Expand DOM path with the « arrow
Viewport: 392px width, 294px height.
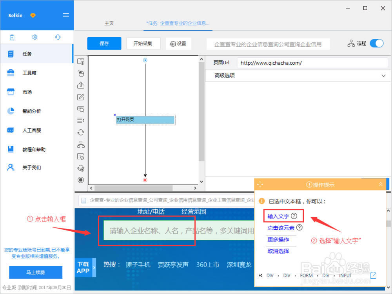(260, 276)
